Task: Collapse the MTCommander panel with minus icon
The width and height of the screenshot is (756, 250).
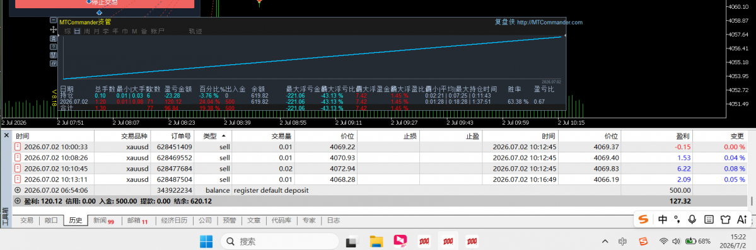Action: coord(54,20)
